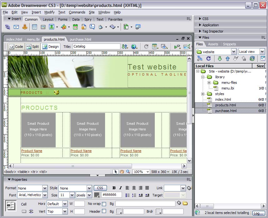Select the Hand tool in status bar

(x=122, y=172)
